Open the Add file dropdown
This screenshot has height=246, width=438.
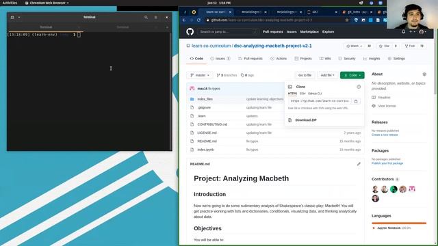(327, 75)
